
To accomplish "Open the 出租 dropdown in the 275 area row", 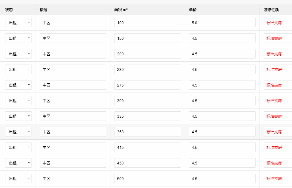I will tap(18, 85).
